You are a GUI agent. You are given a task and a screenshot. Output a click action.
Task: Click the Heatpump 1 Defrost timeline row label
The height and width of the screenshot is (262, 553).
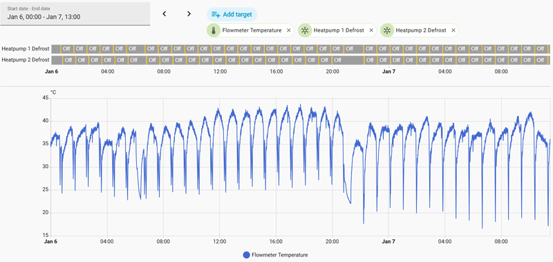coord(26,48)
